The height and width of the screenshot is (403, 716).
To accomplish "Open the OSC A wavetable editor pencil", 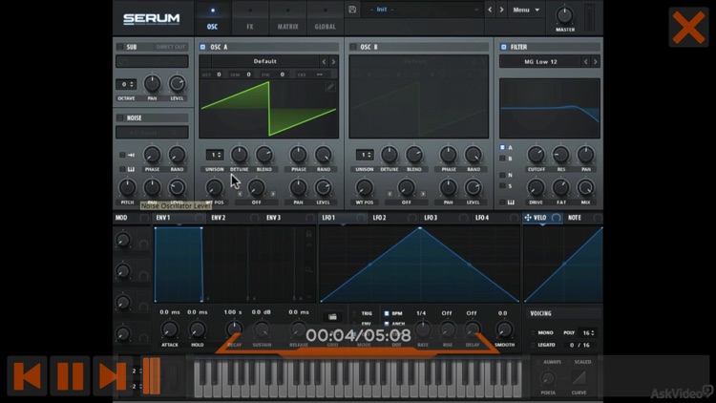I will tap(330, 87).
